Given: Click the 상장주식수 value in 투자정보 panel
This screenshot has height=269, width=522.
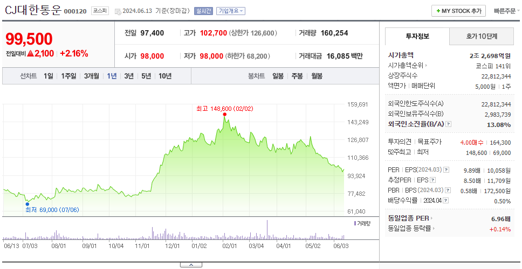Looking at the screenshot, I should coord(496,76).
